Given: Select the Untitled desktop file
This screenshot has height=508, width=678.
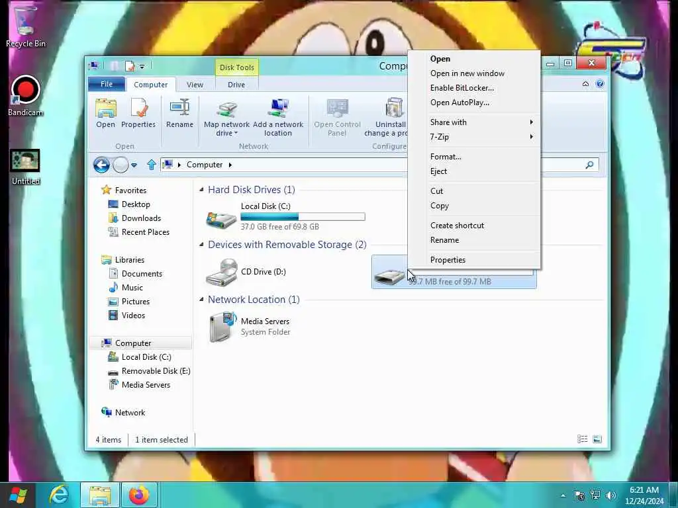Looking at the screenshot, I should tap(25, 167).
